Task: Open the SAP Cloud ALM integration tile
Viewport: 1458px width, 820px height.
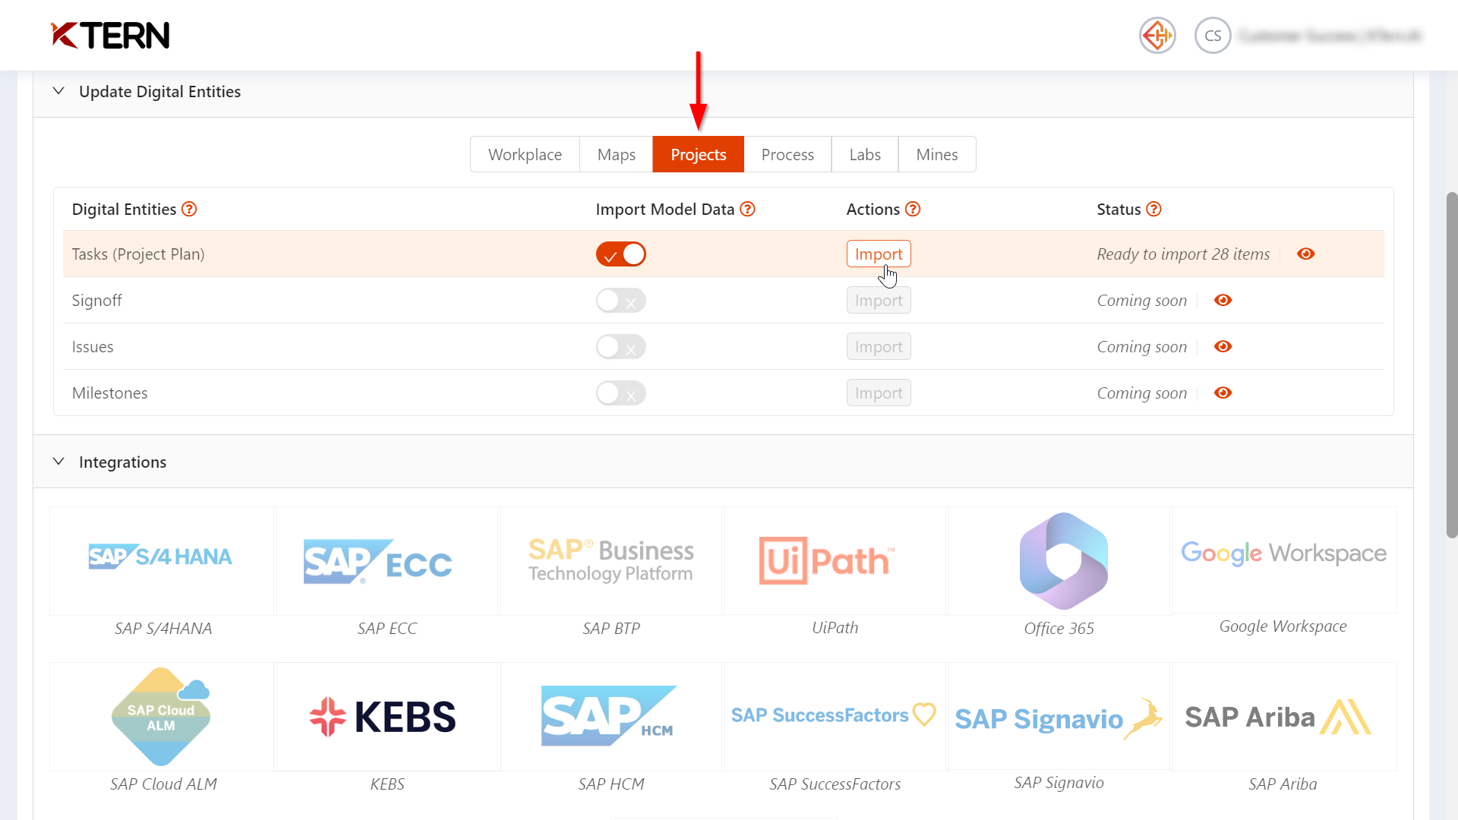Action: point(162,717)
